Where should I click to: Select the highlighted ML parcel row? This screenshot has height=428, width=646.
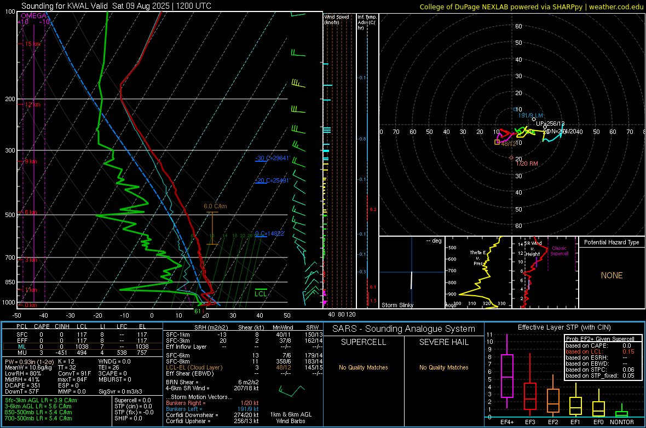click(x=82, y=347)
